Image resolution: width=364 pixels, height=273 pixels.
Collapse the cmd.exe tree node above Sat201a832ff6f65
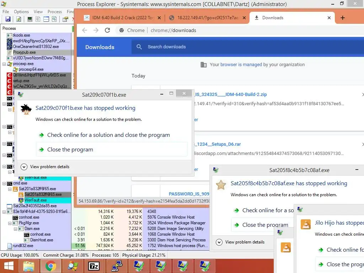4,183
